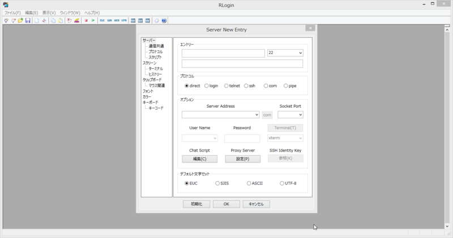The width and height of the screenshot is (453, 238).
Task: Close the Server New Entry dialog
Action: point(310,28)
